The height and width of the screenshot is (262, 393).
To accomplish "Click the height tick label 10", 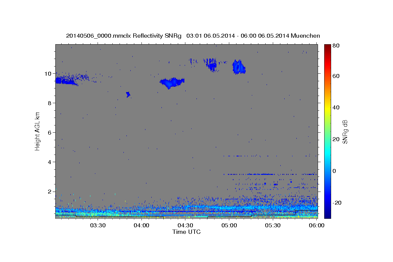I will coord(48,74).
